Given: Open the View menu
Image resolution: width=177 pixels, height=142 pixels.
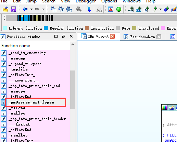Looking at the screenshot, I should pyautogui.click(x=66, y=1).
